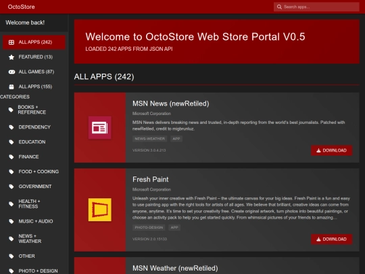Click the search magnifier icon
The width and height of the screenshot is (365, 274).
coord(279,7)
